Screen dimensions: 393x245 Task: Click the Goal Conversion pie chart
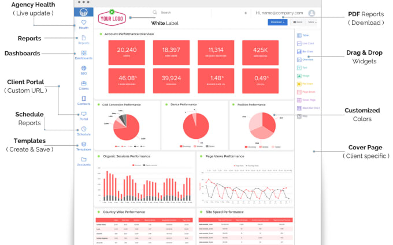(127, 127)
